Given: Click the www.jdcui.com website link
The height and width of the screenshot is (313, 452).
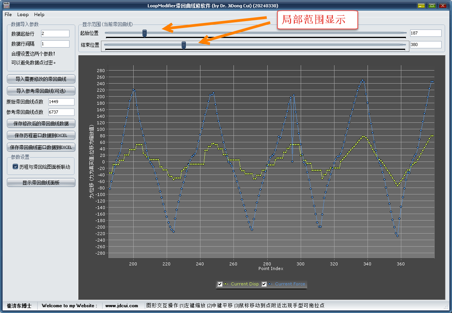Looking at the screenshot, I should click(122, 306).
